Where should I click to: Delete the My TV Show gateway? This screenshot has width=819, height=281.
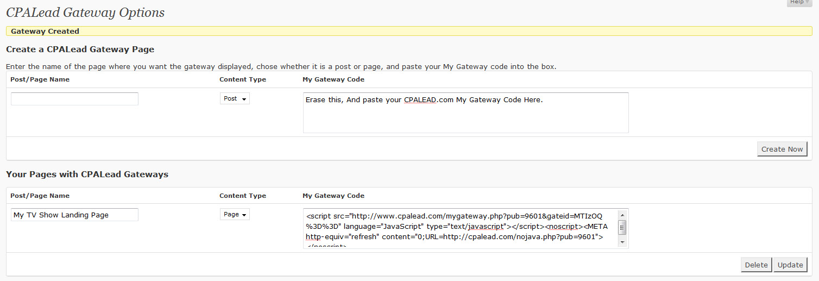click(756, 265)
